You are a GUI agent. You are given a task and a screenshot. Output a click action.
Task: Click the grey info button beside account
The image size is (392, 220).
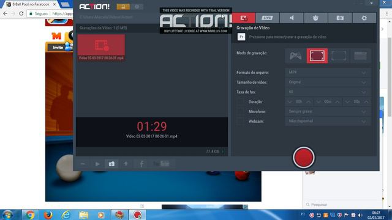137,7
